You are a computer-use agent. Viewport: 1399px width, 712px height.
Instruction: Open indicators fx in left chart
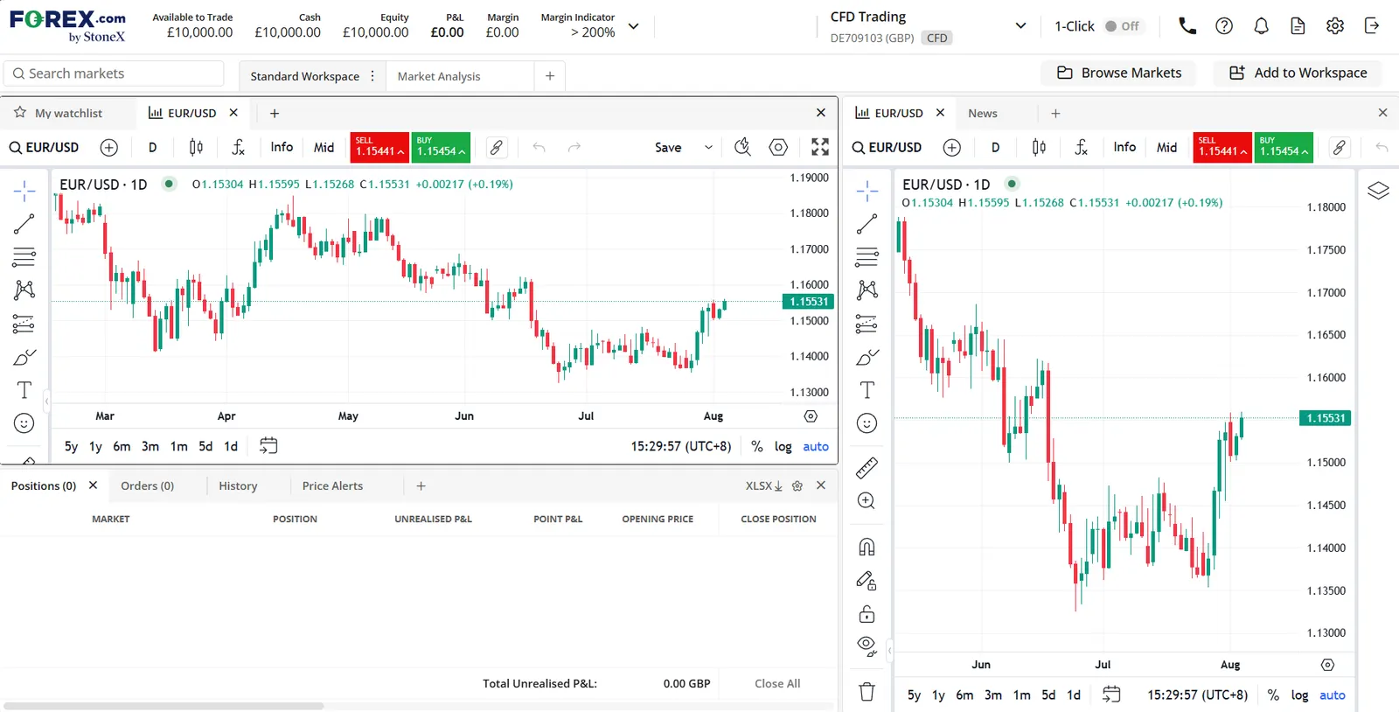click(238, 148)
